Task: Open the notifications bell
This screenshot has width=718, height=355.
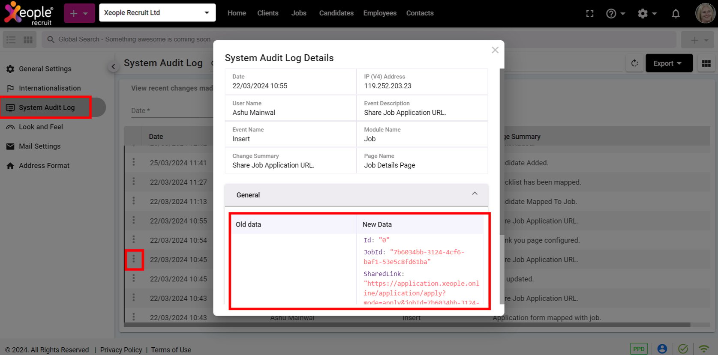Action: [x=676, y=14]
